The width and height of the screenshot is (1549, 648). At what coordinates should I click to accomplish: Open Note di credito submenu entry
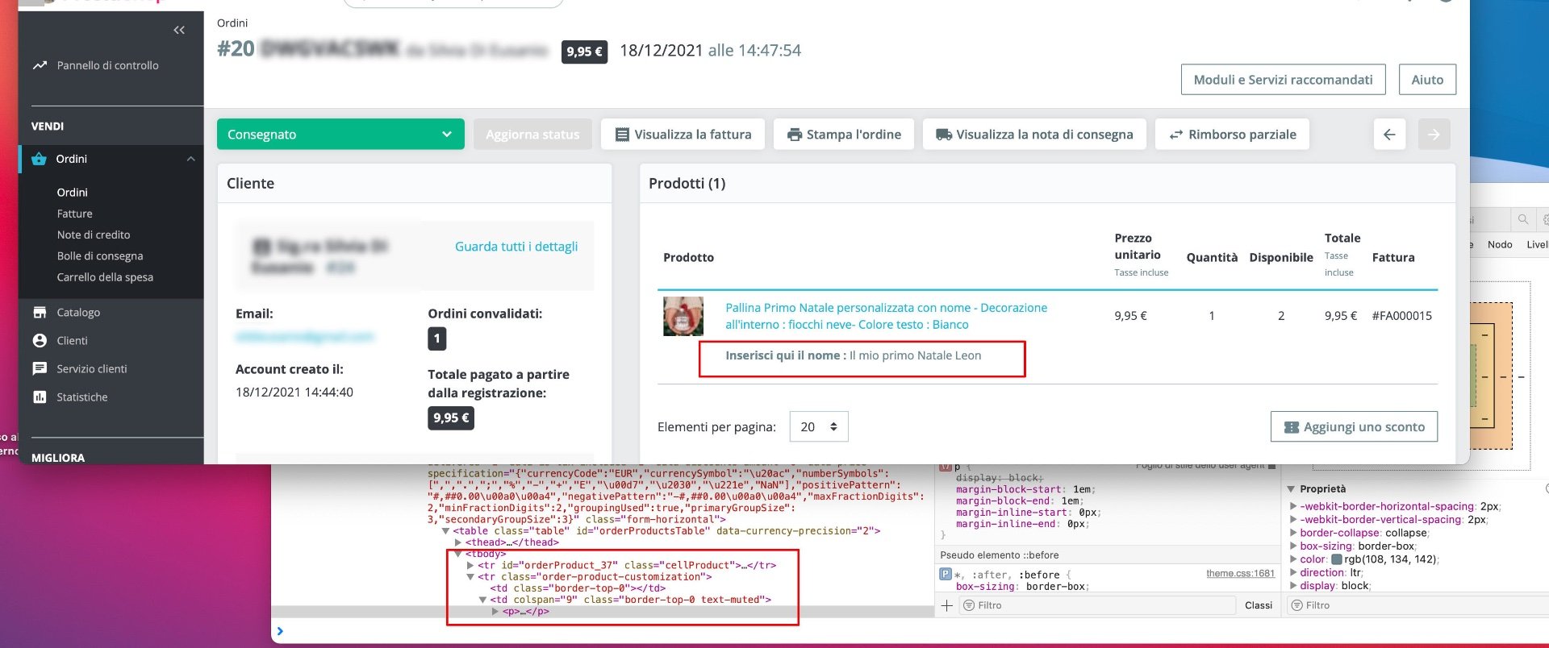coord(93,235)
